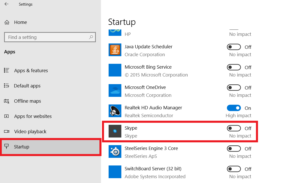The height and width of the screenshot is (183, 284).
Task: Click the Java Update Scheduler name
Action: point(149,47)
